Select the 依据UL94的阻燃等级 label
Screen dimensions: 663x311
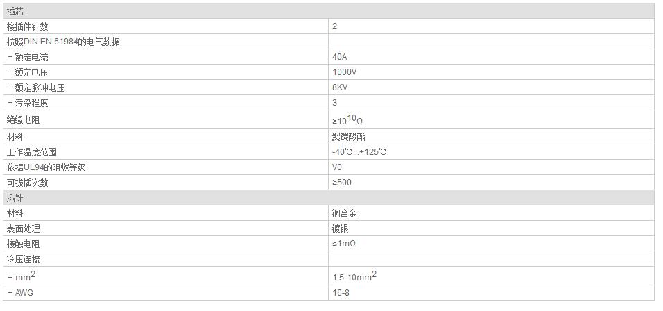pos(46,167)
